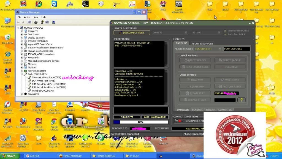The image size is (282, 159).
Task: Collapse the Ports (COM & LPT) tree node
Action: pyautogui.click(x=21, y=74)
